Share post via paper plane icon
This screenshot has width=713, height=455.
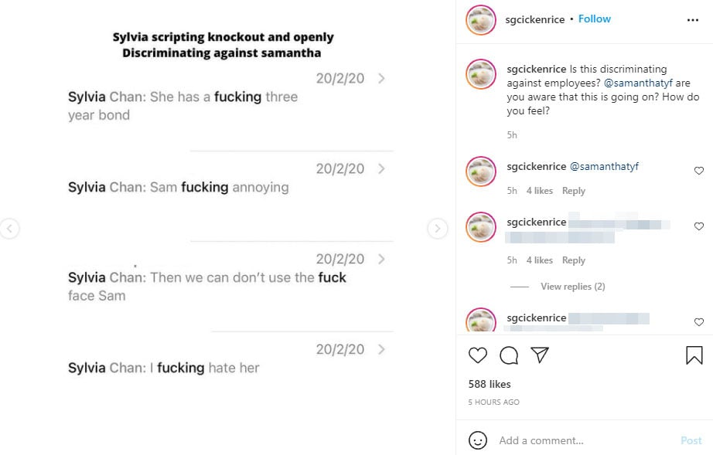point(540,355)
